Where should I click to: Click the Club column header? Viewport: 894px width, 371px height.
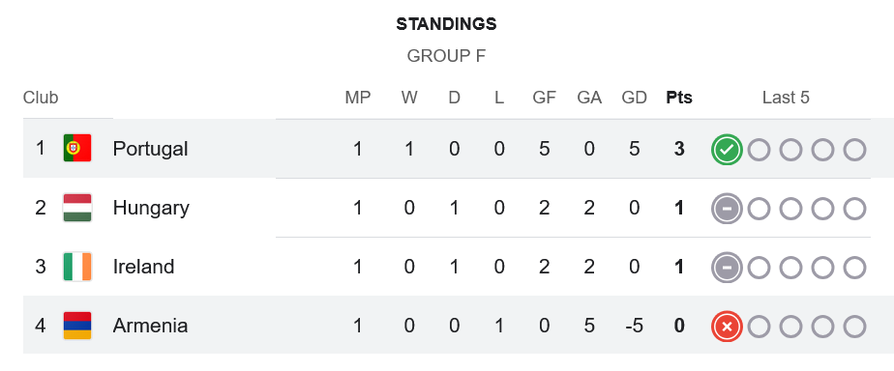41,98
